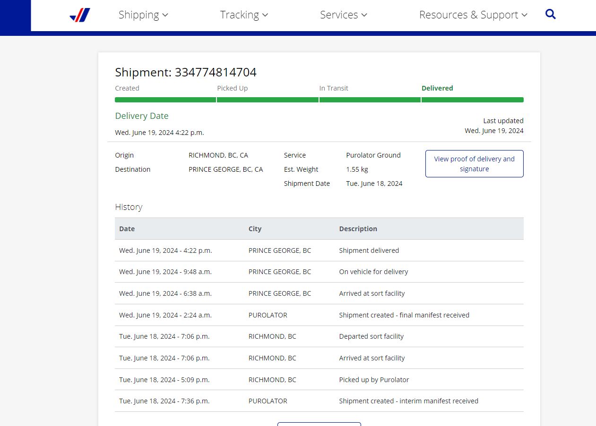This screenshot has height=426, width=596.
Task: Click origin value RICHMOND, BC, CA
Action: 218,155
